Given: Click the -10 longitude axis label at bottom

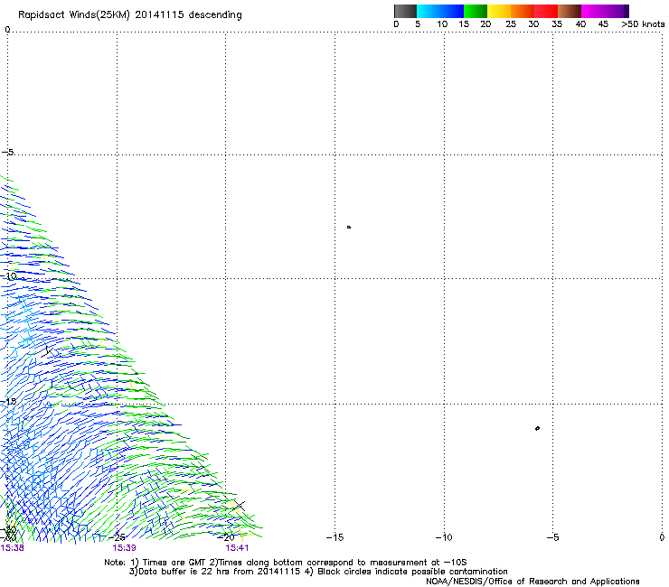Looking at the screenshot, I should (x=444, y=537).
